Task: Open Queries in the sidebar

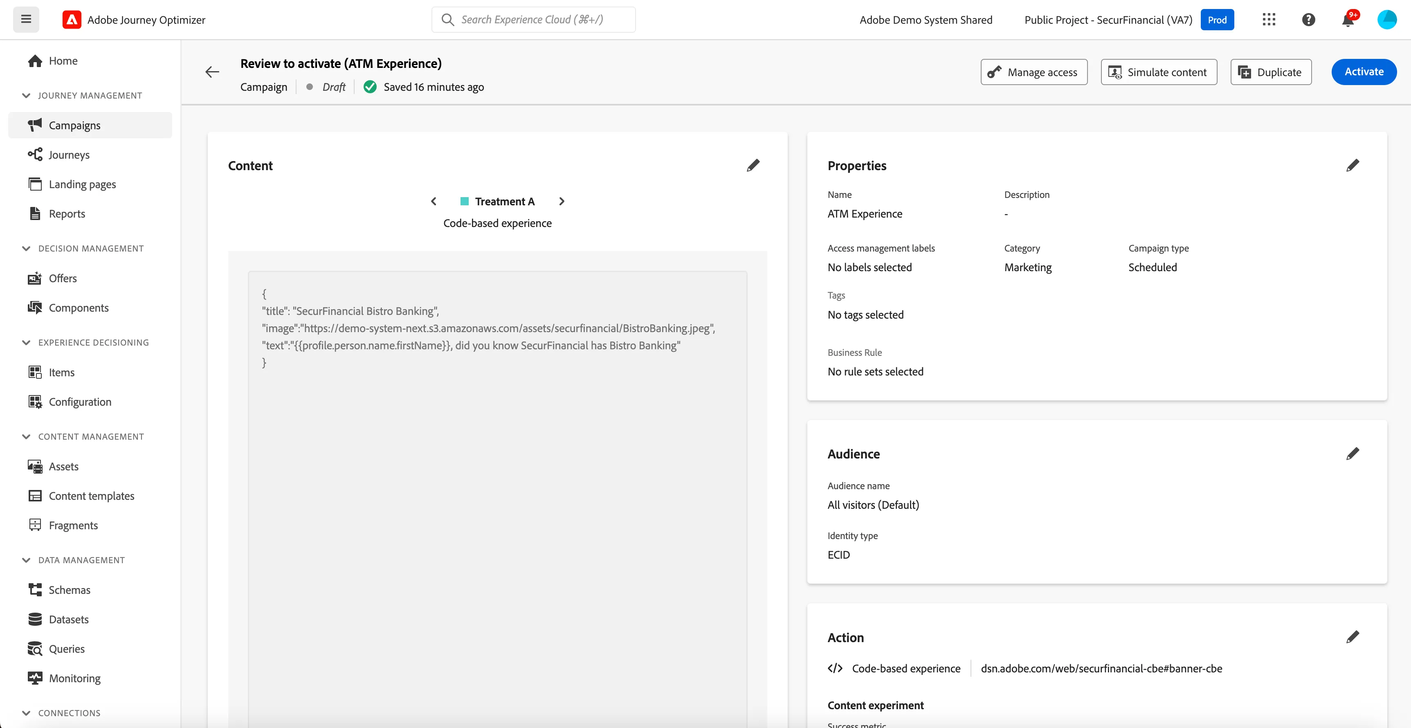Action: click(x=90, y=649)
